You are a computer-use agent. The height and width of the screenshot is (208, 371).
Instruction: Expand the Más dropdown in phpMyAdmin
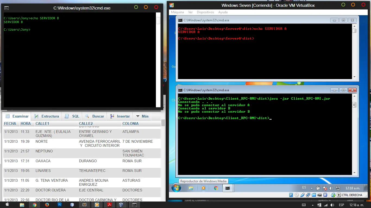coord(142,116)
